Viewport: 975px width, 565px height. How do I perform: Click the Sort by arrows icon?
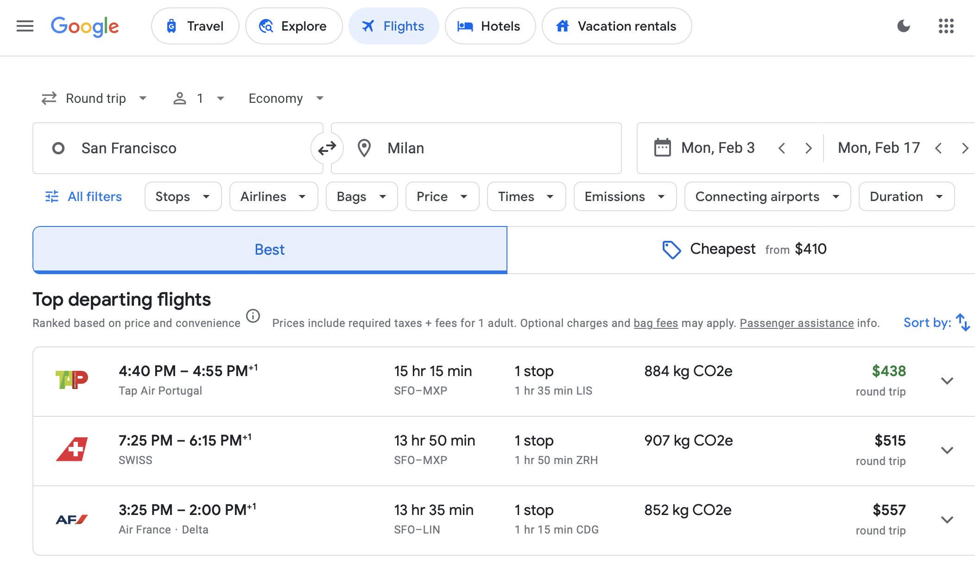tap(963, 322)
